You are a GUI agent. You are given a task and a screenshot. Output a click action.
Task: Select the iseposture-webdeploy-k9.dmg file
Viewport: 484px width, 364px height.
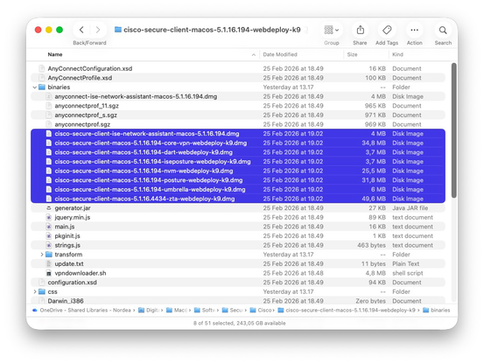[238, 161]
